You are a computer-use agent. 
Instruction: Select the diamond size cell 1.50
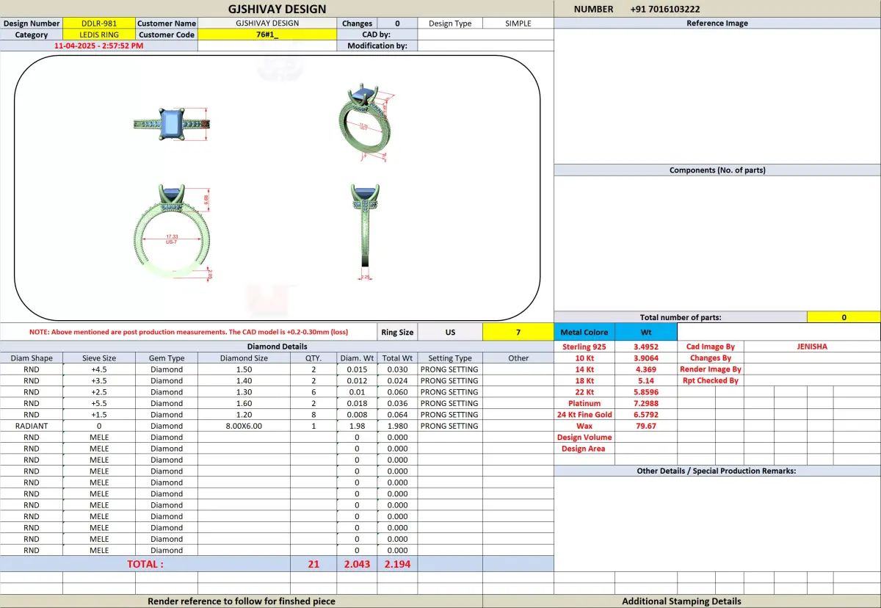(x=244, y=369)
